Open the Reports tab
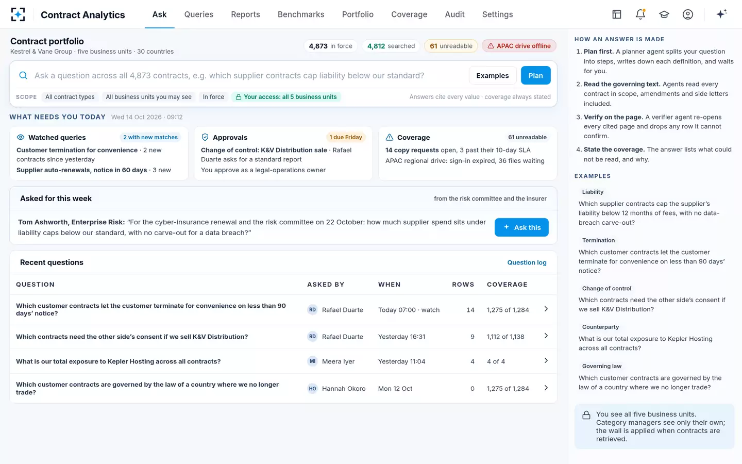 click(x=245, y=14)
